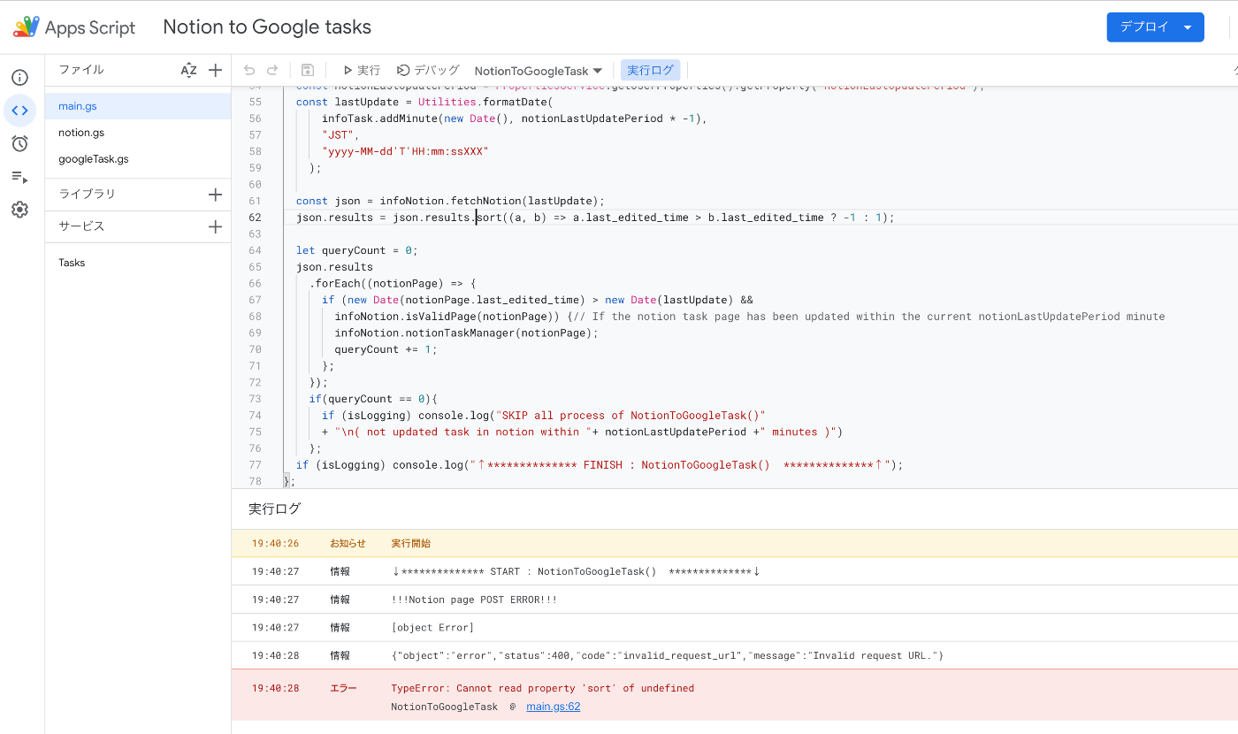
Task: Open the main.gs:62 error link
Action: (554, 707)
